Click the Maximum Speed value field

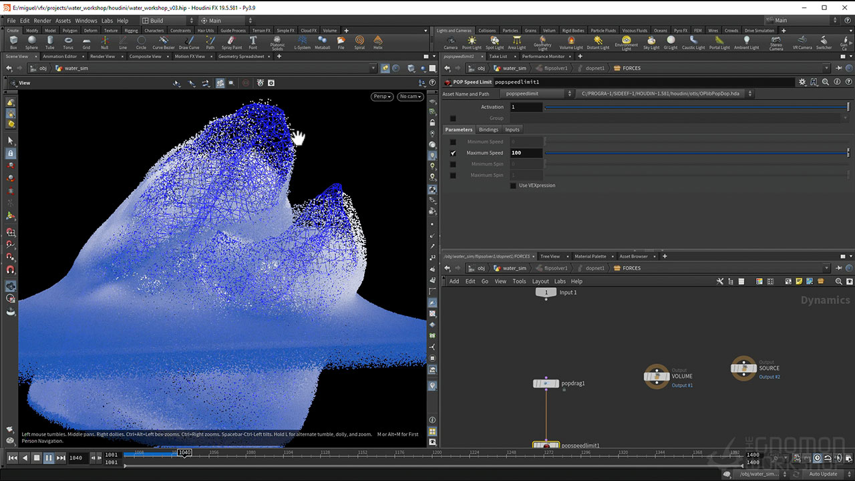pos(526,153)
